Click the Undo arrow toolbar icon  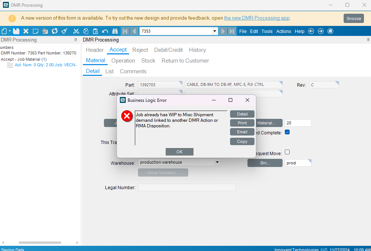point(105,31)
